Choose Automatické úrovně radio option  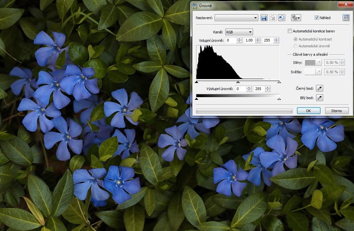[296, 46]
